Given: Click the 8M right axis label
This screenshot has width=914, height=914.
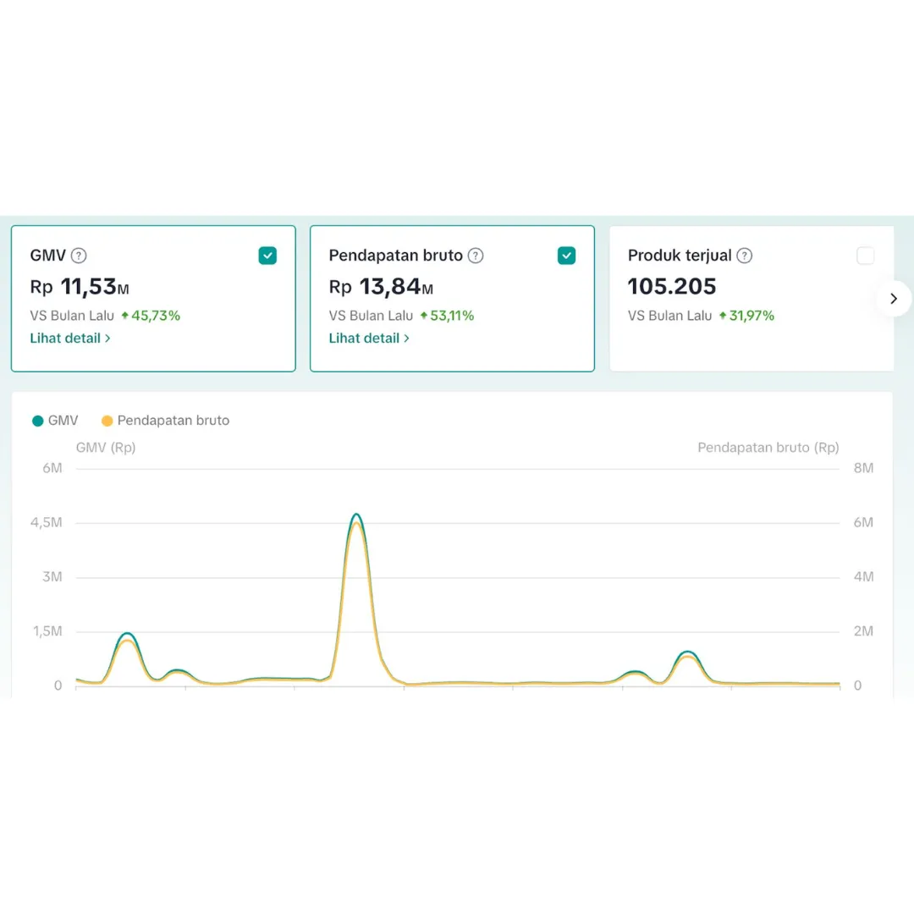Looking at the screenshot, I should tap(863, 468).
